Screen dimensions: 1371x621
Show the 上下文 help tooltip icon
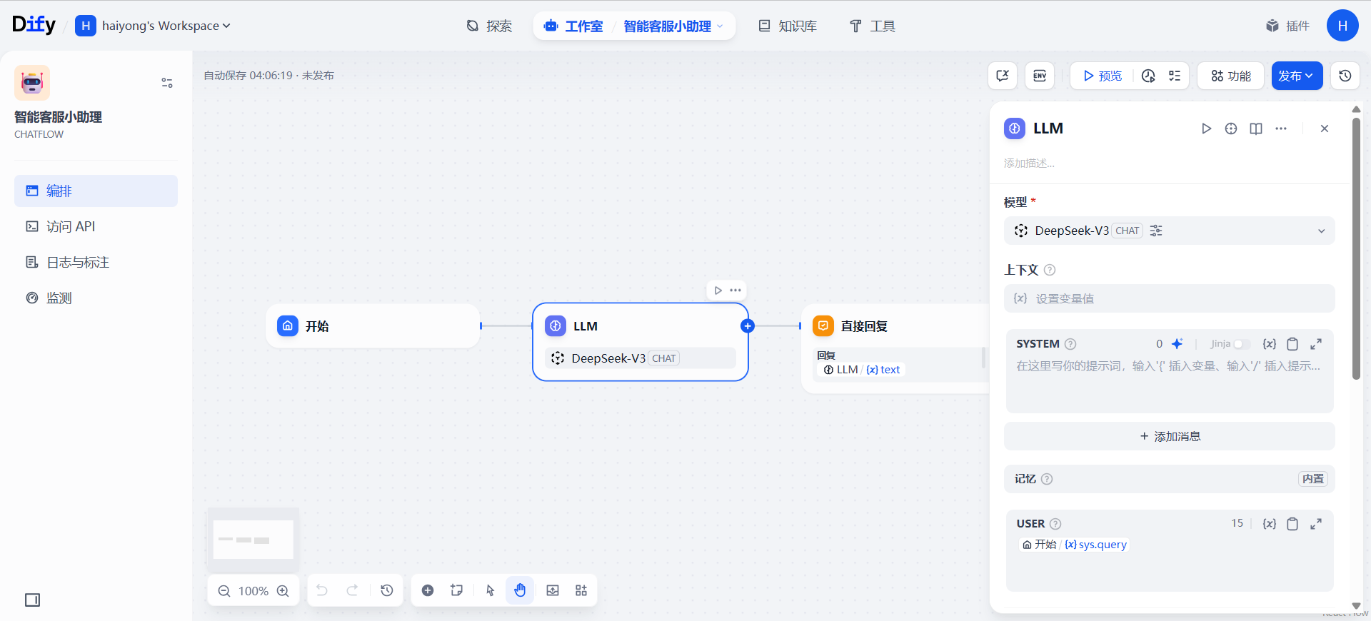1050,270
